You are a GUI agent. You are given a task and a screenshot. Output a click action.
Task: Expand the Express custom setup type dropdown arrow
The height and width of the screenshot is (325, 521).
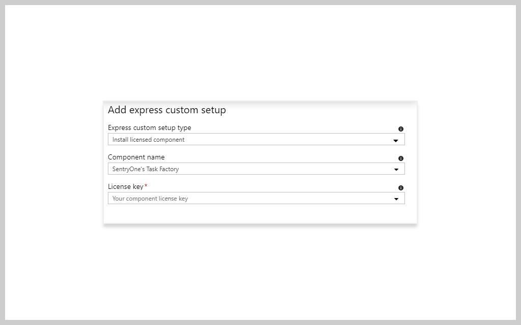coord(396,140)
